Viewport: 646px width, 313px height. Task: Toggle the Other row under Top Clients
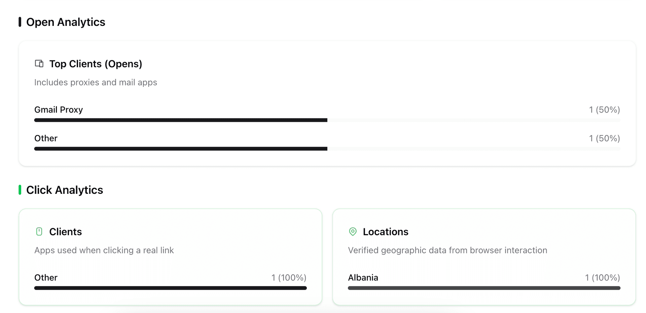pyautogui.click(x=46, y=138)
